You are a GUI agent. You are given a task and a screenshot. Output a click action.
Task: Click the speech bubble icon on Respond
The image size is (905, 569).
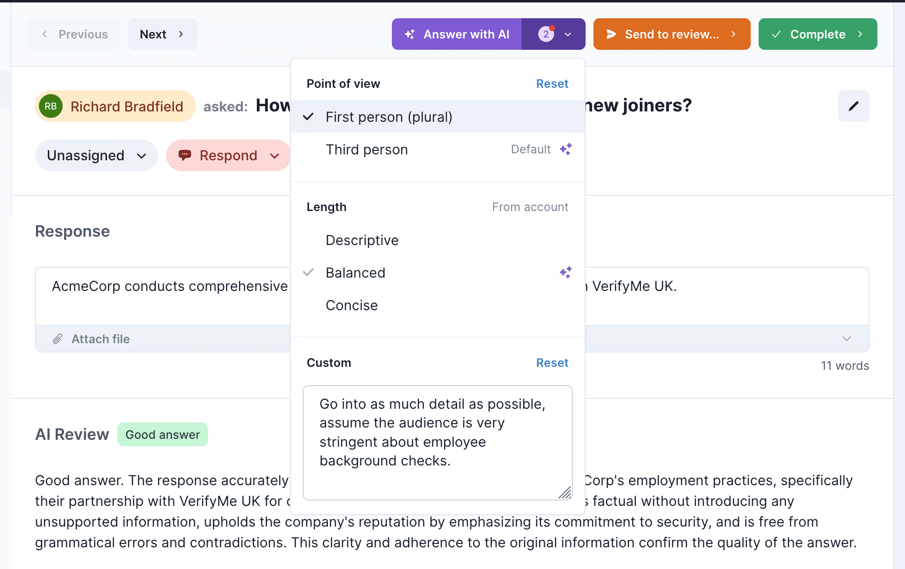click(185, 155)
